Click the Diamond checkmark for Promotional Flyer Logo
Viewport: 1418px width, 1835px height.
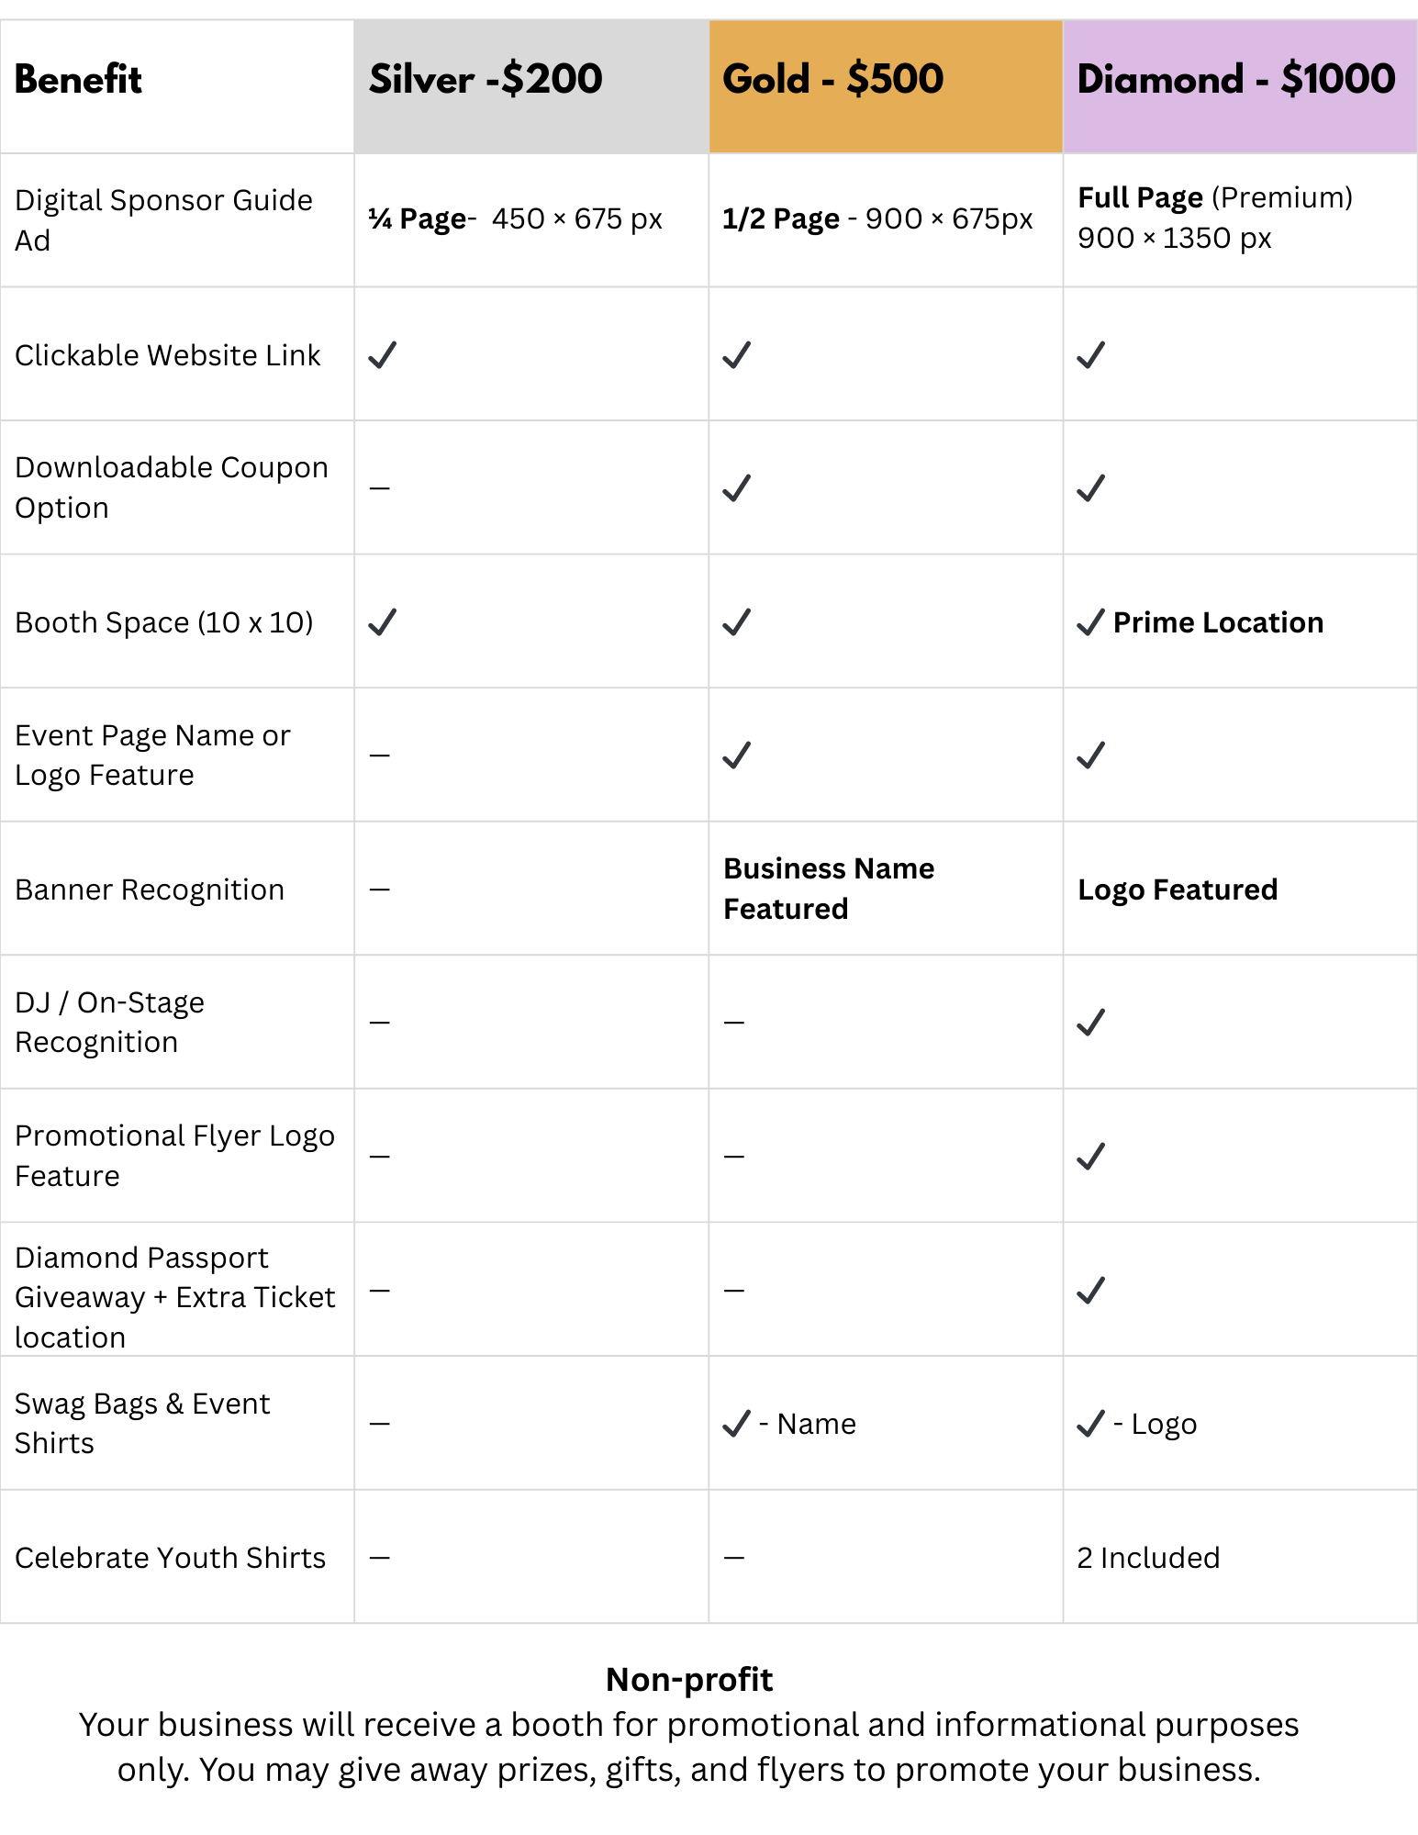click(1090, 1157)
